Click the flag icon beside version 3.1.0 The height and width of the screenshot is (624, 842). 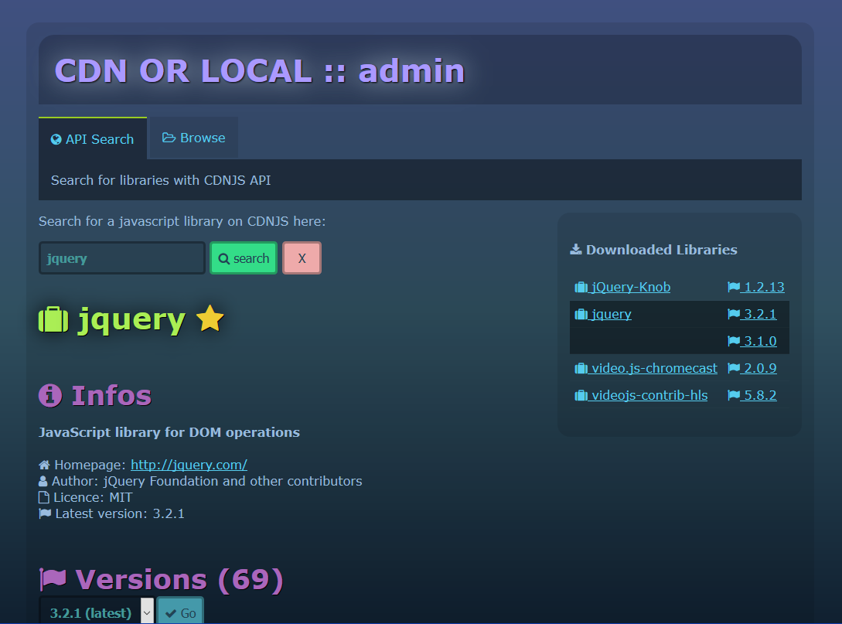tap(734, 341)
